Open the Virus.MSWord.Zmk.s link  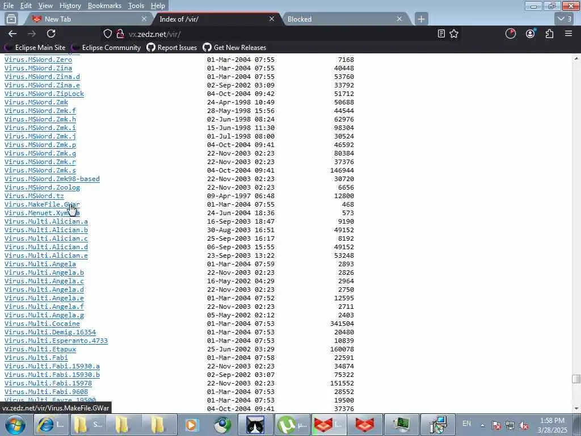(x=40, y=170)
